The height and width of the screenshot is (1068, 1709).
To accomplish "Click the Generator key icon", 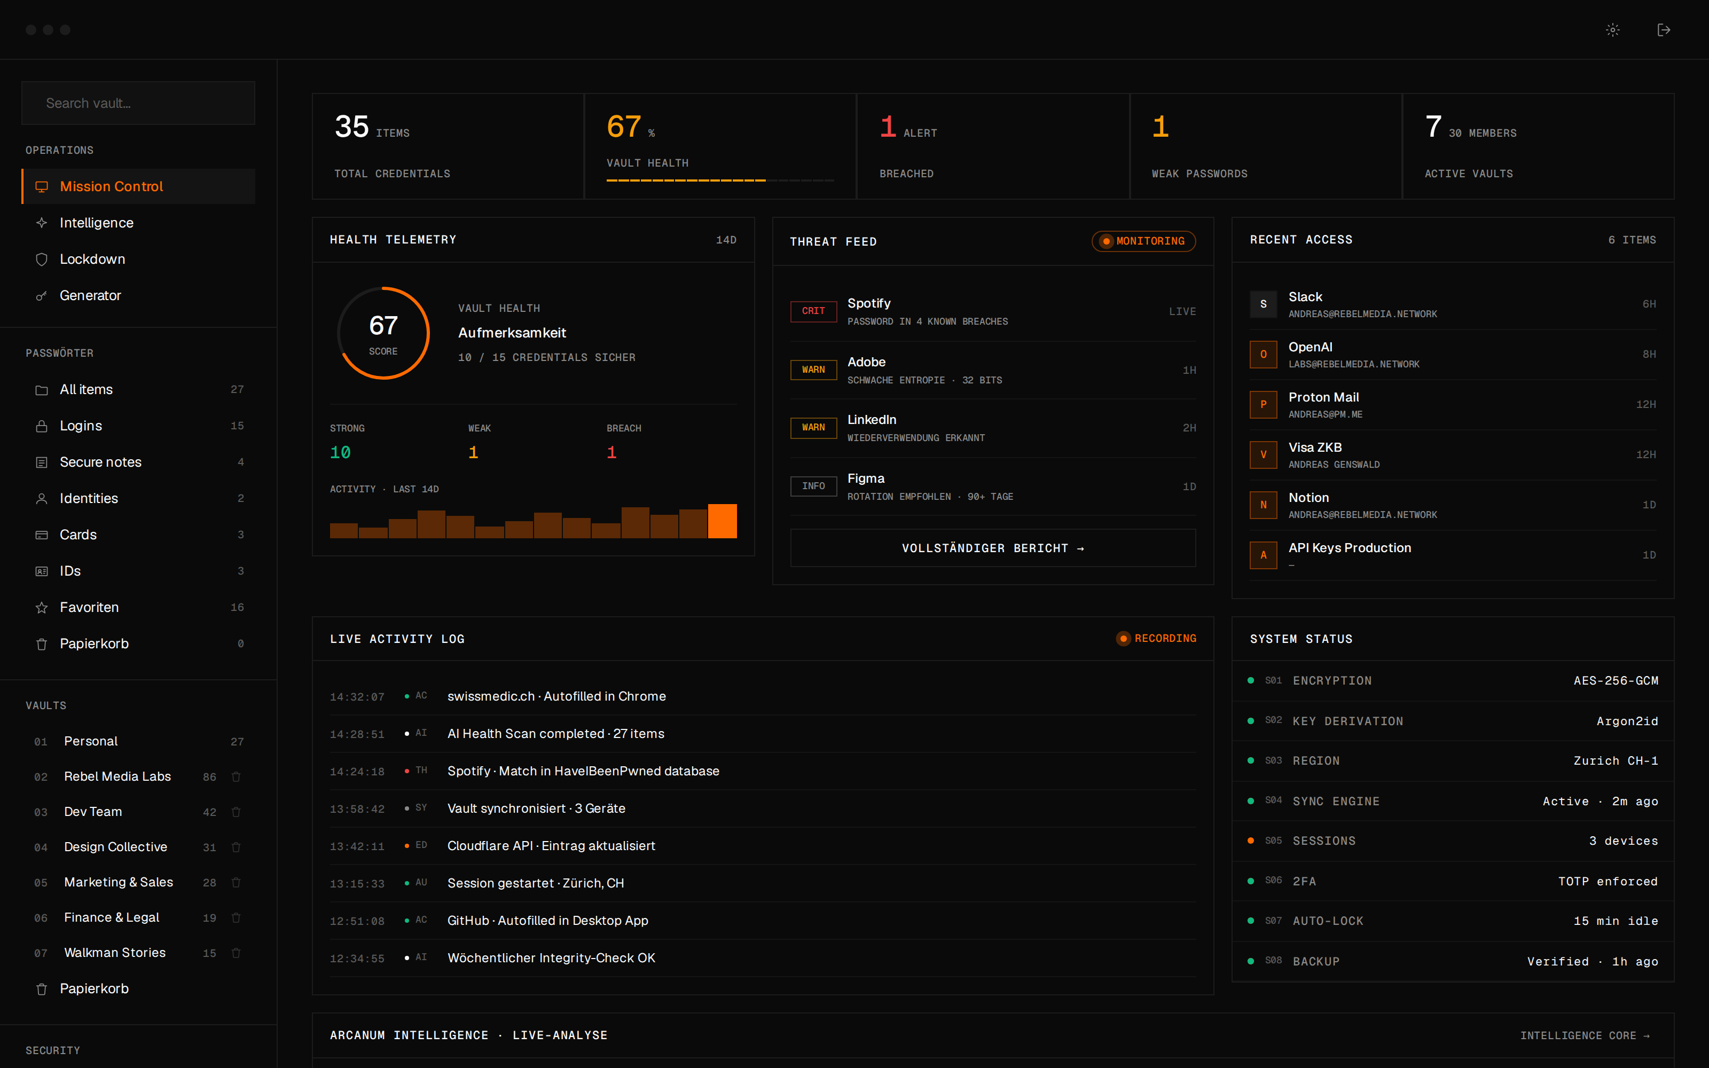I will pyautogui.click(x=42, y=295).
